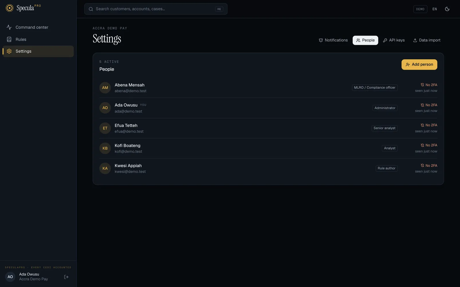Click the AO avatar in Ada Owusu row
The image size is (460, 287).
[105, 108]
